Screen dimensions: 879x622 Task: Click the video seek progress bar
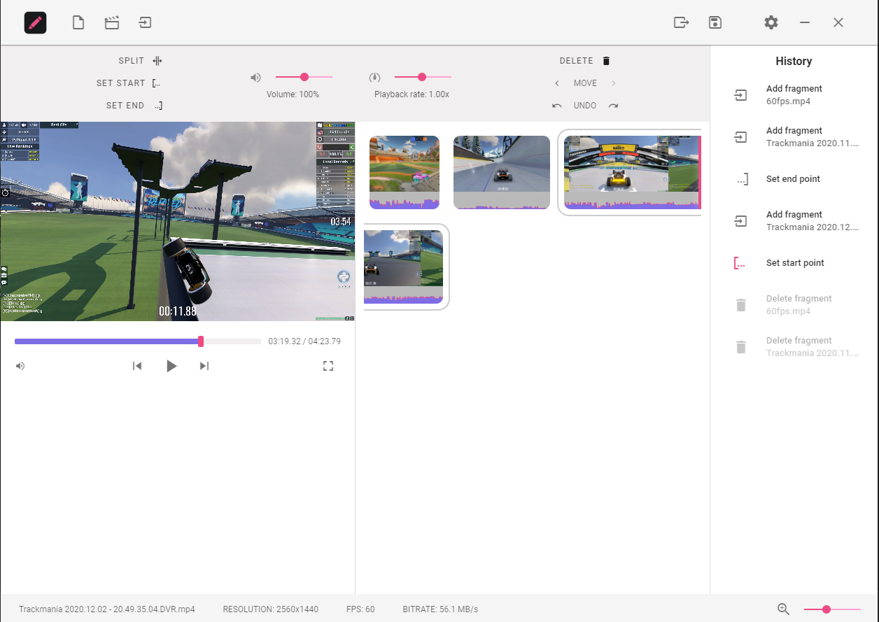[138, 341]
